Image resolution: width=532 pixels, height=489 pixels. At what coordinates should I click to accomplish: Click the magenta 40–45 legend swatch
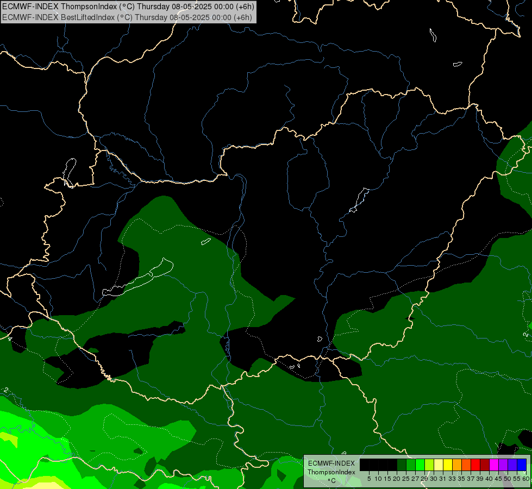coord(494,465)
